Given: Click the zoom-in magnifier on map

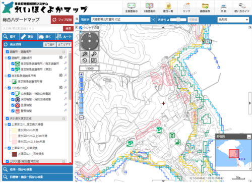Looking at the screenshot, I should [85, 54].
